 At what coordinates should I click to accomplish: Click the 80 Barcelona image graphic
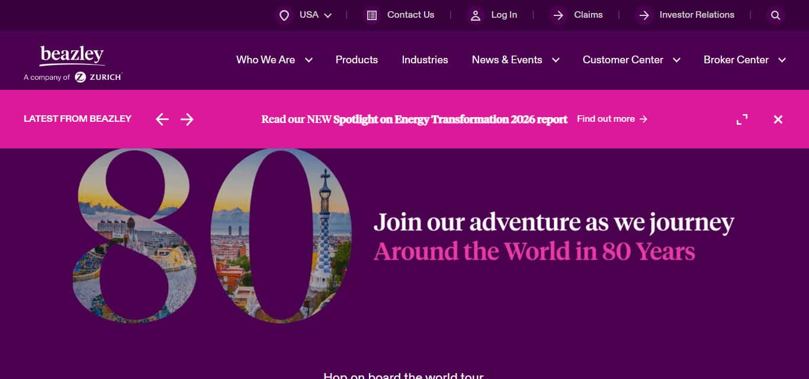(212, 235)
